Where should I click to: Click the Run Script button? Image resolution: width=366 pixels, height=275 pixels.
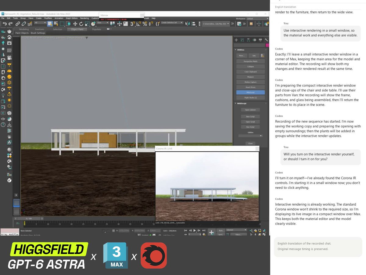pyautogui.click(x=250, y=127)
